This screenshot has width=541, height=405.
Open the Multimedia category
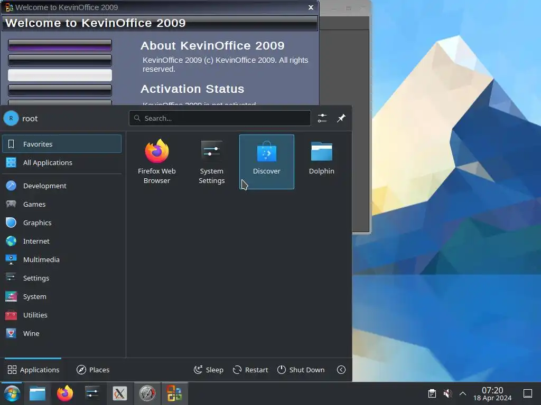(62, 259)
